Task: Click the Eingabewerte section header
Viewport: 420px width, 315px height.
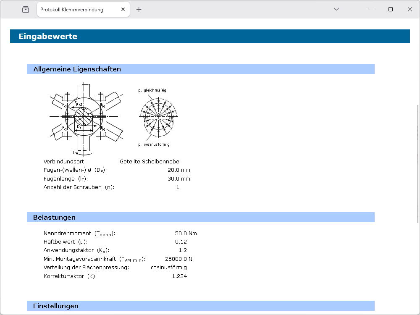Action: coord(48,37)
